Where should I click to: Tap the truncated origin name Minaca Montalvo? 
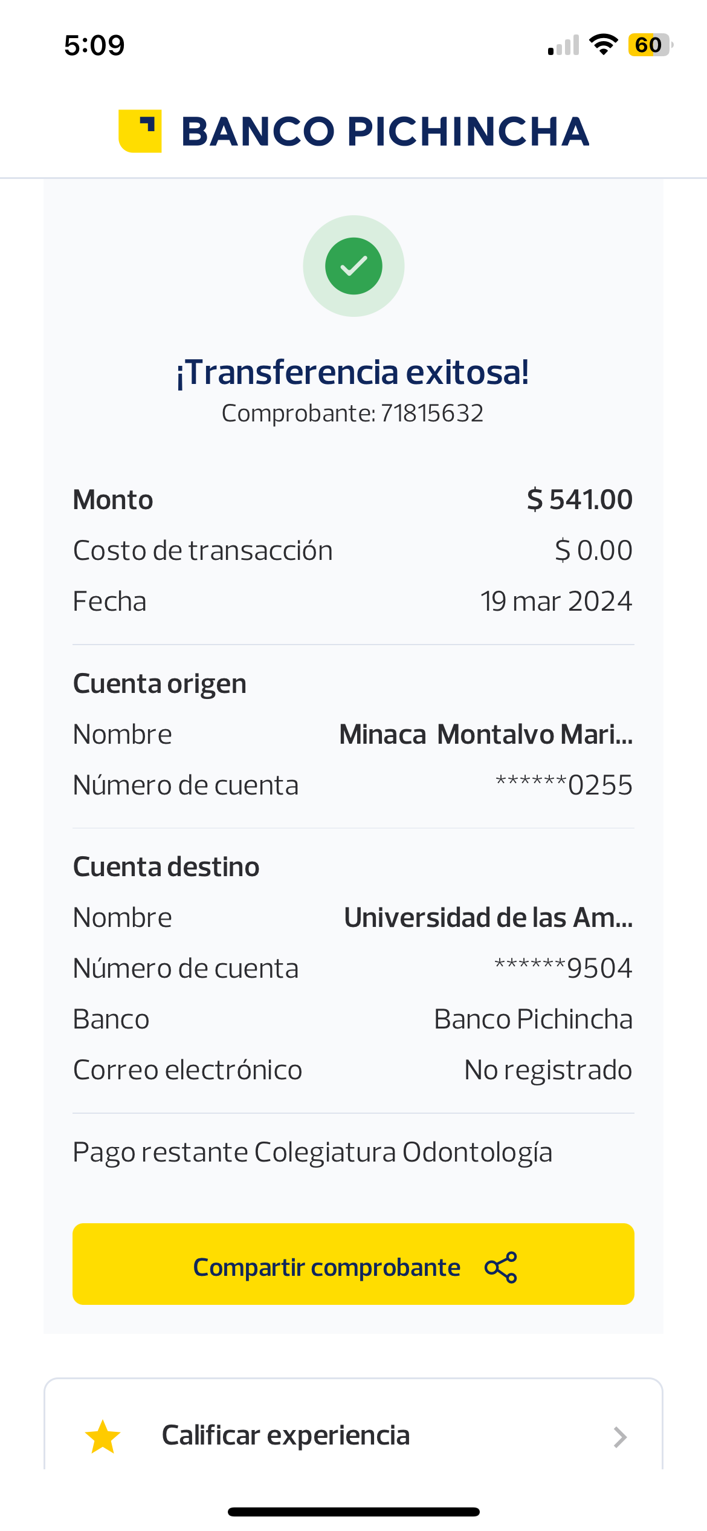486,735
